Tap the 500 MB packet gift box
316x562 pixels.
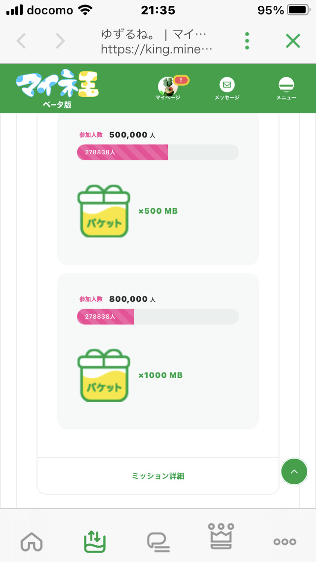104,211
